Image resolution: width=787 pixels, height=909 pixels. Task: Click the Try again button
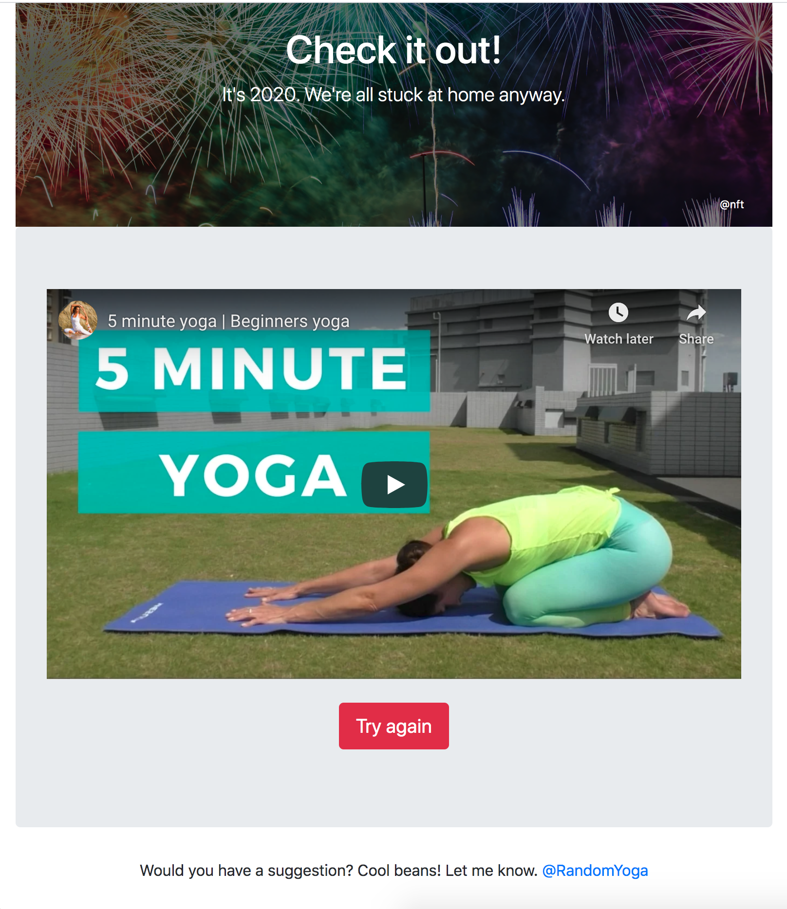coord(394,726)
